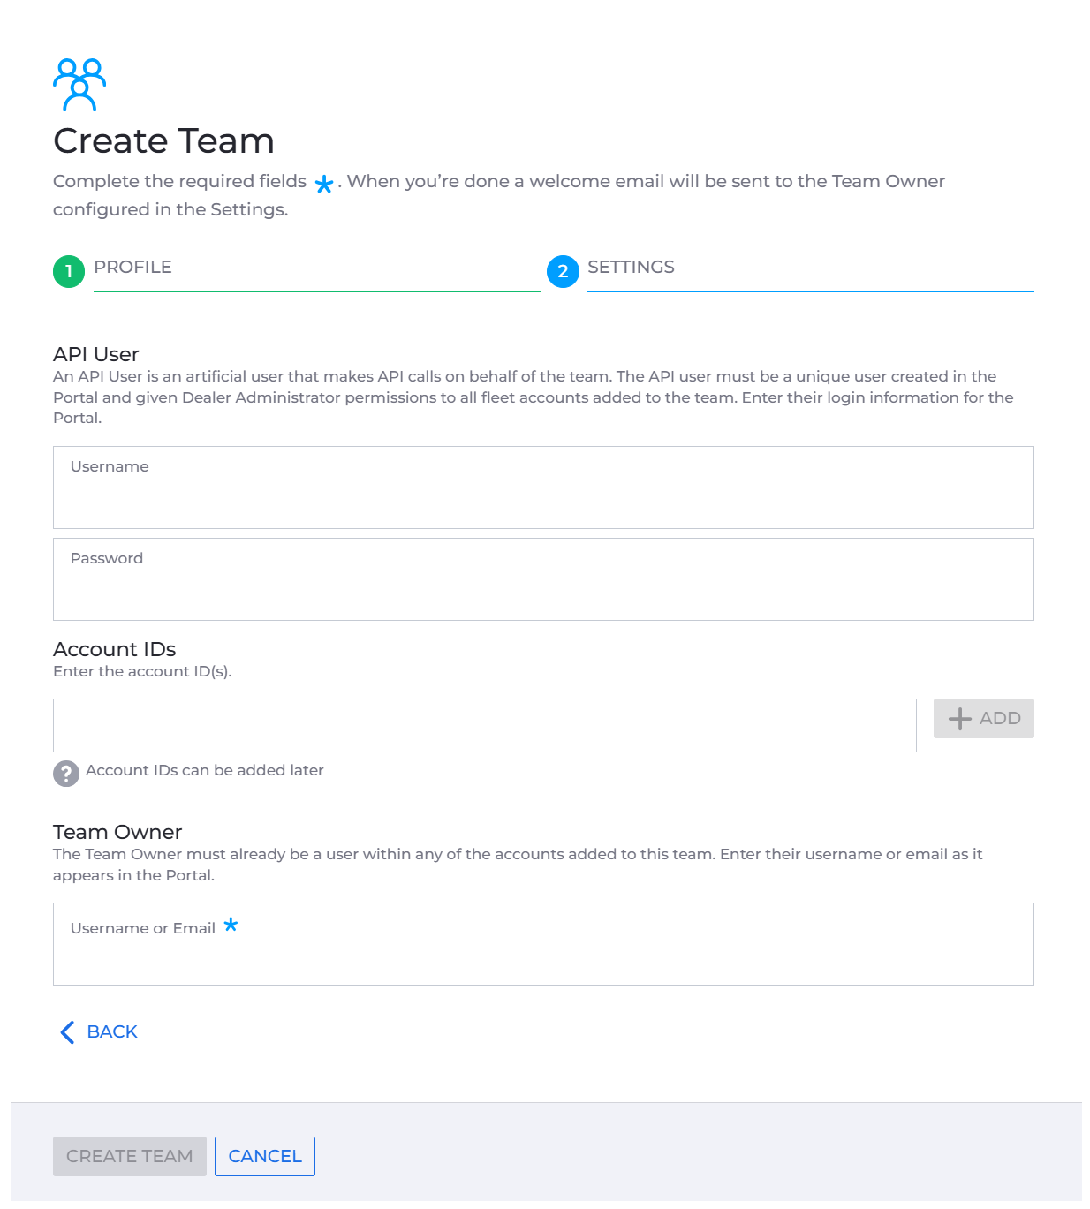Click the team people icon above the title
The image size is (1090, 1209).
pyautogui.click(x=79, y=85)
